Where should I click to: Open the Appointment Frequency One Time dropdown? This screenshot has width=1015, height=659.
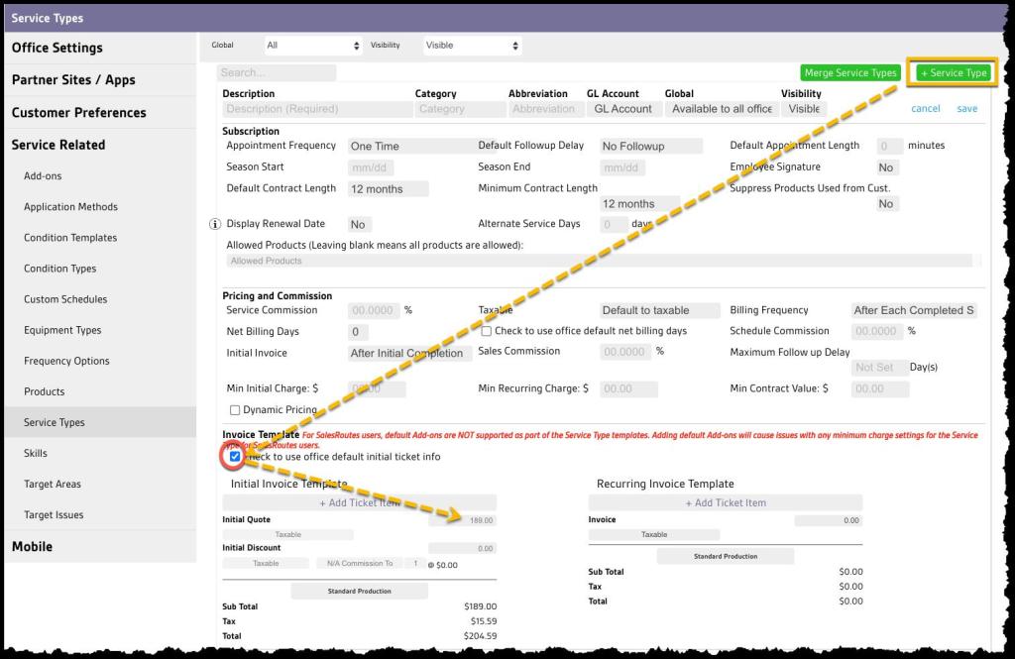click(x=407, y=146)
